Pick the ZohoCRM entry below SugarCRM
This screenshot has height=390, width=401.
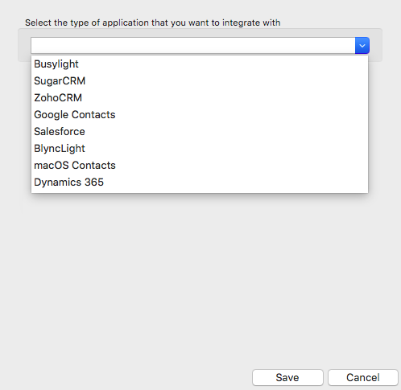[200, 98]
